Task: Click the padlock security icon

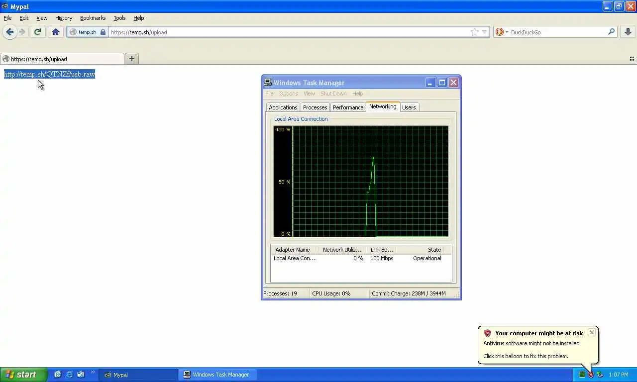Action: click(103, 32)
